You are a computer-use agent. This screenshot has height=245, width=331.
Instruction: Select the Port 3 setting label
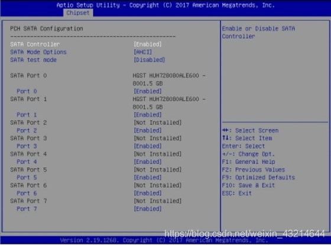pyautogui.click(x=27, y=146)
